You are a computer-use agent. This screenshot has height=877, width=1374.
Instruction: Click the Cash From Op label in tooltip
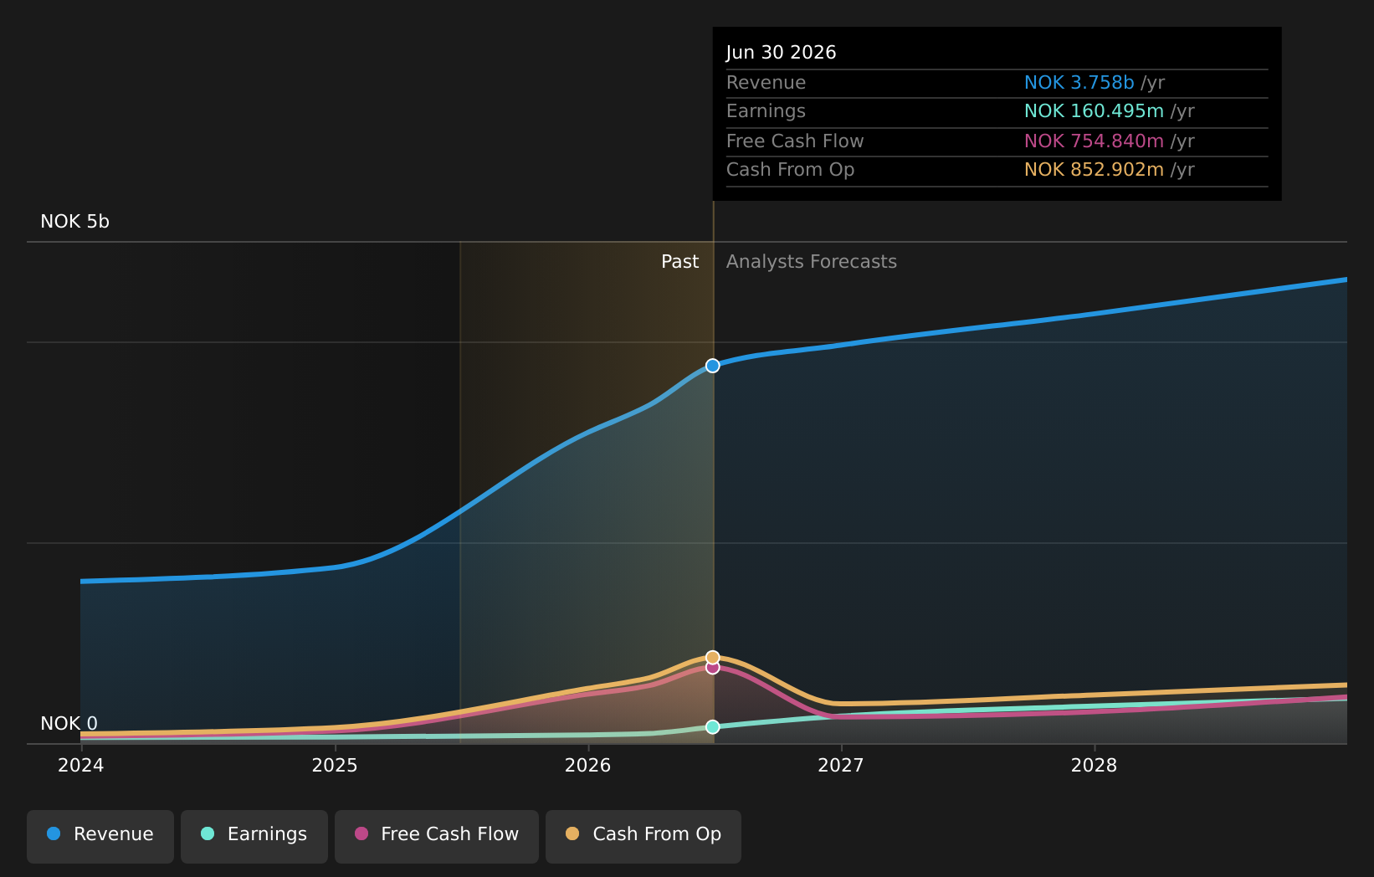coord(791,170)
